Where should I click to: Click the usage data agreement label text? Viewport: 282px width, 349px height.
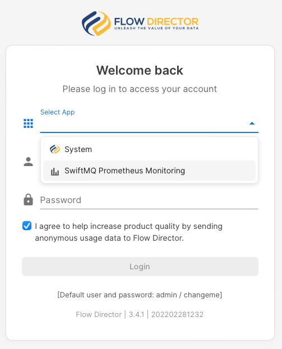coord(128,232)
